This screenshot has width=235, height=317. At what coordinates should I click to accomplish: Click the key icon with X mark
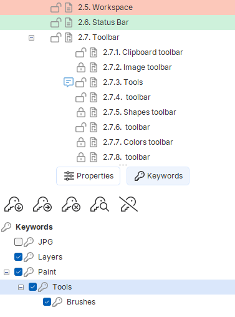tap(71, 204)
